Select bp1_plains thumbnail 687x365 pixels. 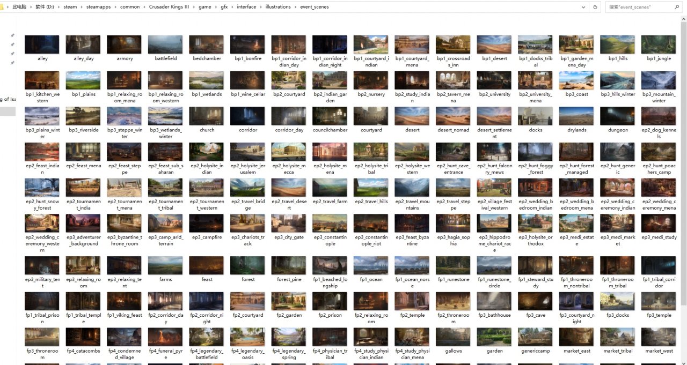(83, 80)
